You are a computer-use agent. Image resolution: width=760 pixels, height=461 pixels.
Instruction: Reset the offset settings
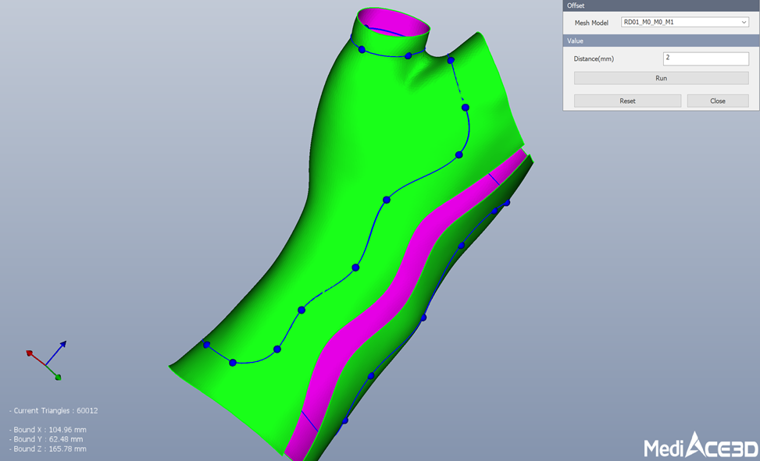click(x=628, y=101)
